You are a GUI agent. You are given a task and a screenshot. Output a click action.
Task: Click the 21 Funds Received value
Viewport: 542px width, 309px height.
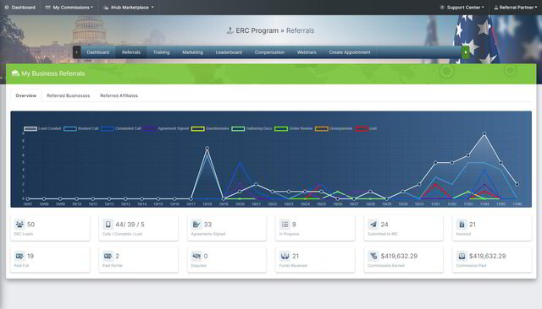click(296, 256)
